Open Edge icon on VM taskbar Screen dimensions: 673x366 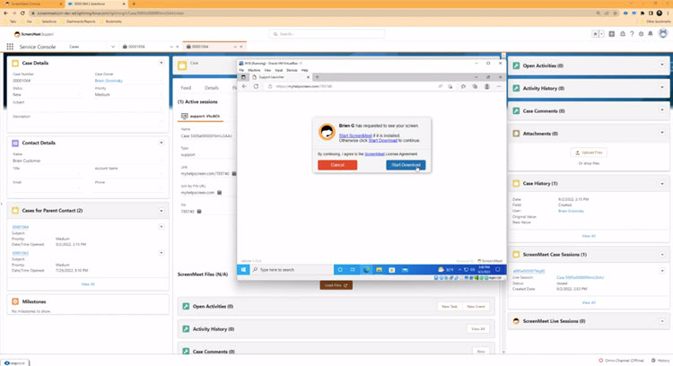pyautogui.click(x=366, y=269)
